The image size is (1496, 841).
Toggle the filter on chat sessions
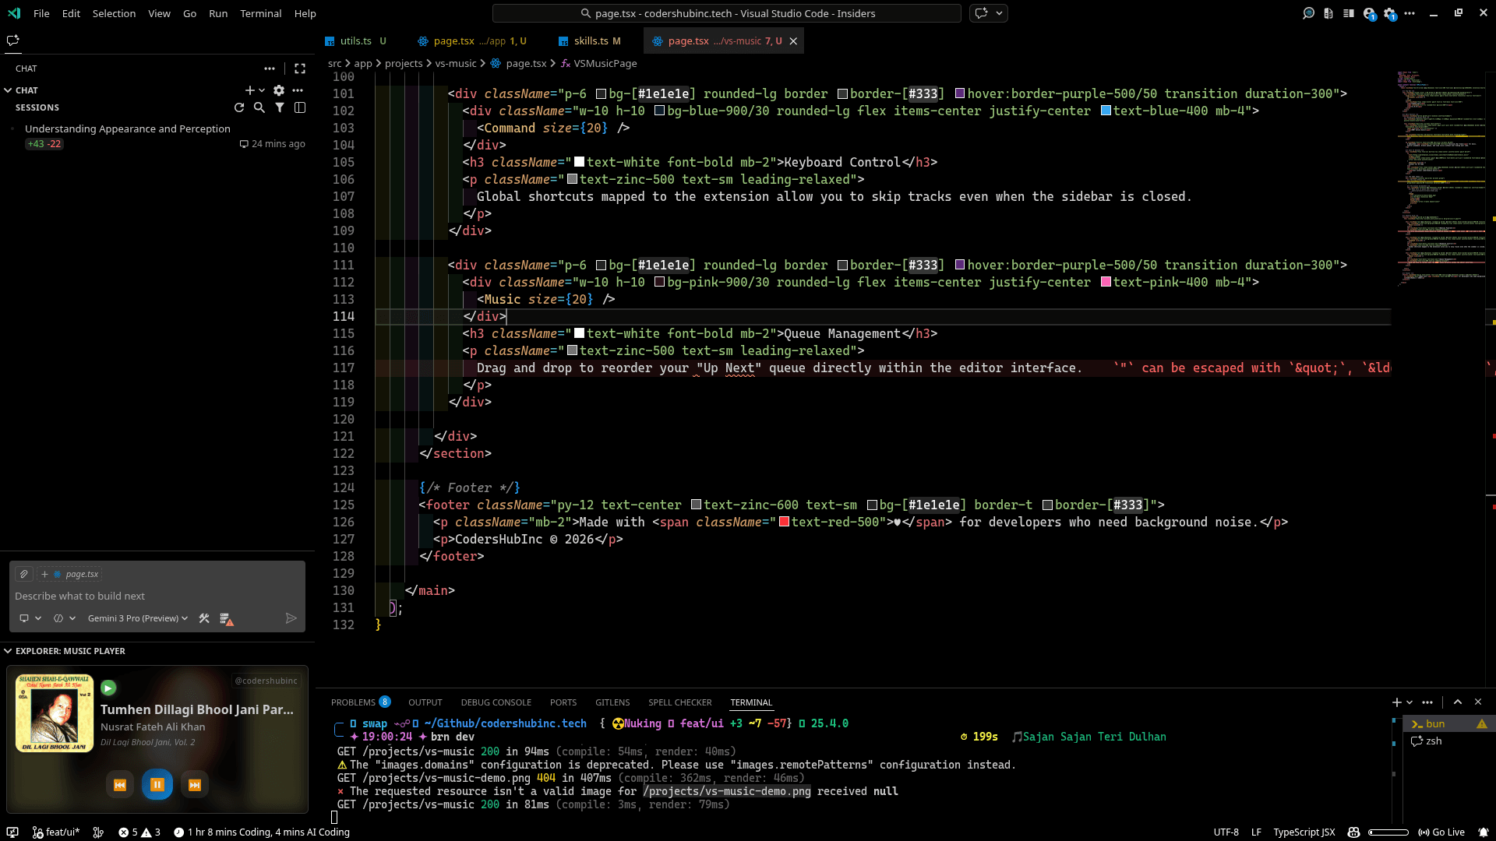pos(280,107)
